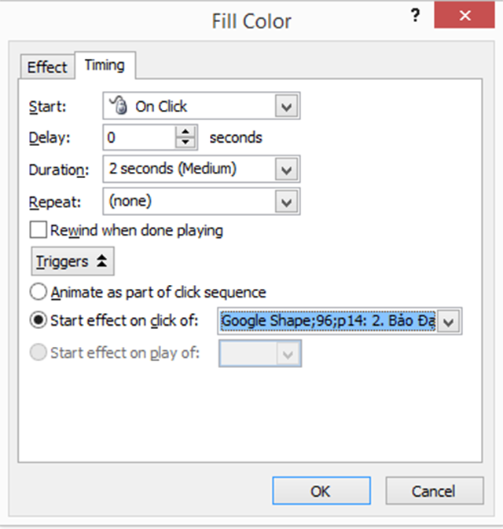Screen dimensions: 503x529
Task: Select Animate as part of click sequence
Action: [x=39, y=292]
